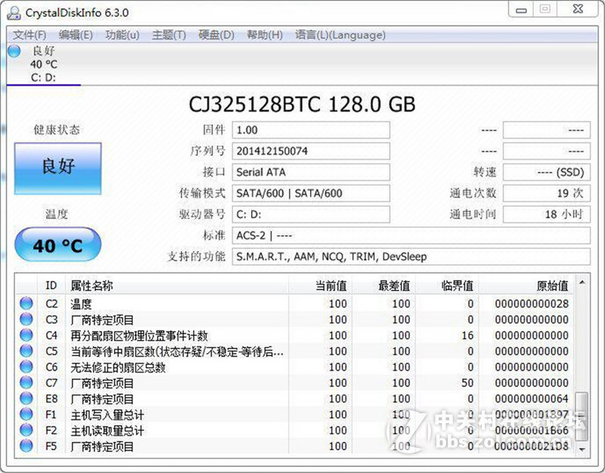Click raw value 000000000064
The height and width of the screenshot is (473, 605).
coord(532,399)
